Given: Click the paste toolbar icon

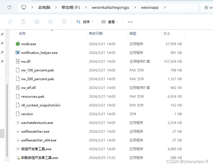Looking at the screenshot, I should click(x=23, y=22).
